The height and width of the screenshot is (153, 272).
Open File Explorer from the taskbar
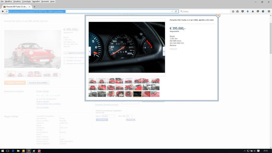(18, 151)
